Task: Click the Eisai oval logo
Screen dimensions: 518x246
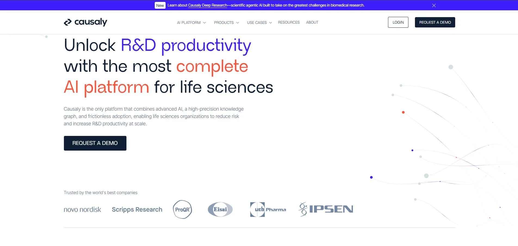Action: 220,209
